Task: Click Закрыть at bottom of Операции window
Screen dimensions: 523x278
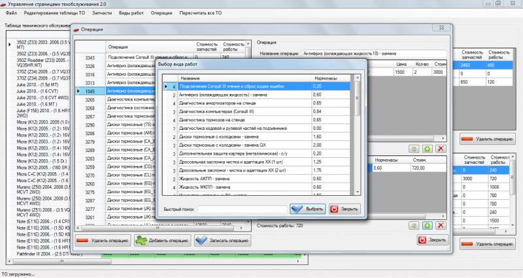Action: 433,239
